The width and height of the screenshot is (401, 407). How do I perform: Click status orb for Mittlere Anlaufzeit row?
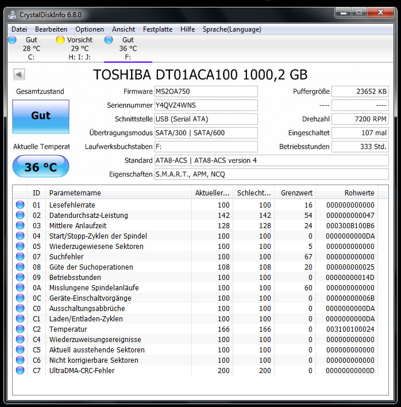pos(20,225)
